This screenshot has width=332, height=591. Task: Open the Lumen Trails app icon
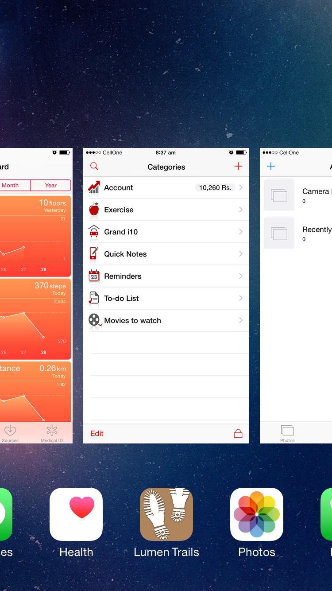tap(166, 514)
